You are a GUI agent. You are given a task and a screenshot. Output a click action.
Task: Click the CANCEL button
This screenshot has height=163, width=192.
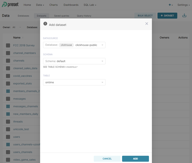pyautogui.click(x=107, y=159)
